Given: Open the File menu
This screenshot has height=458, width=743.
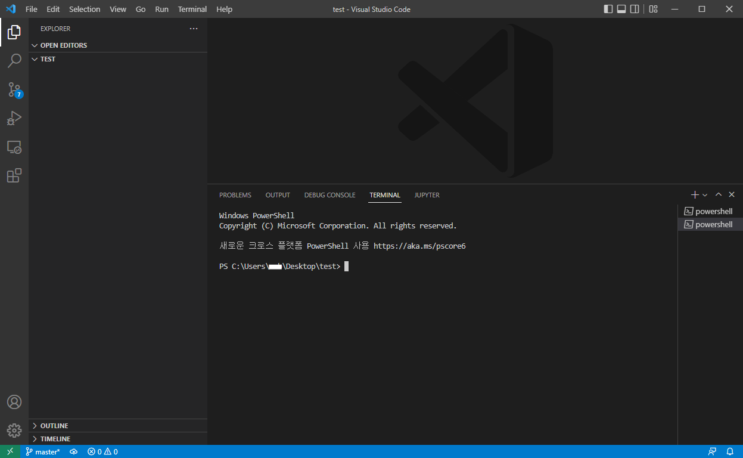Looking at the screenshot, I should click(x=31, y=9).
